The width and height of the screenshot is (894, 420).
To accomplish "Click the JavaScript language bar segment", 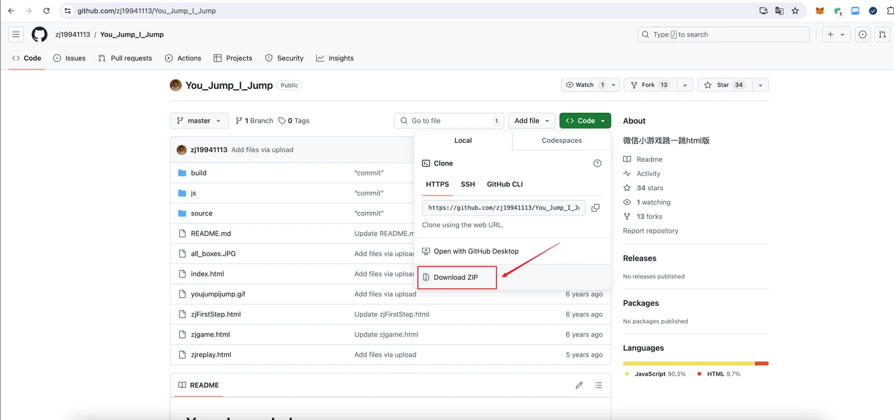I will 689,364.
